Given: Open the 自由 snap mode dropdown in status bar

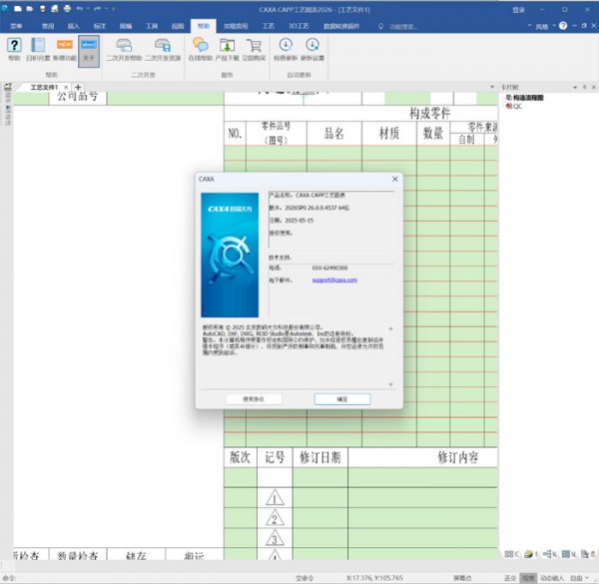Looking at the screenshot, I should tap(579, 578).
